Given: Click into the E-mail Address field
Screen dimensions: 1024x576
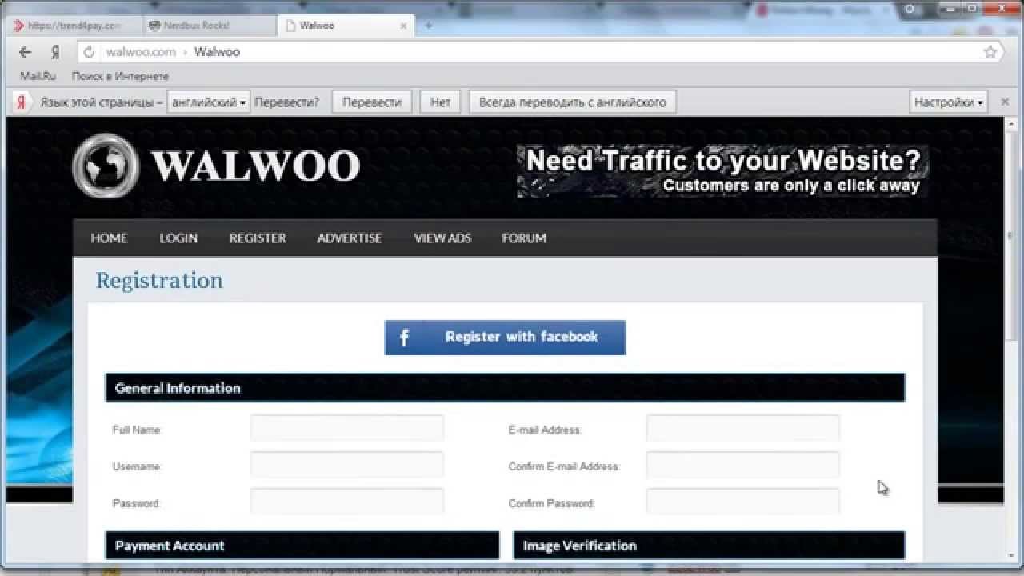Looking at the screenshot, I should pos(743,428).
